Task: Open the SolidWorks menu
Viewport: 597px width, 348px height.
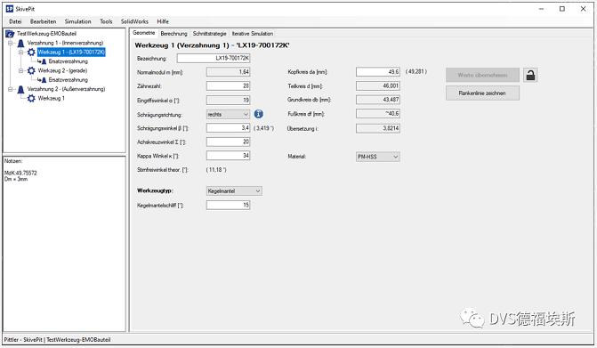Action: coord(134,21)
